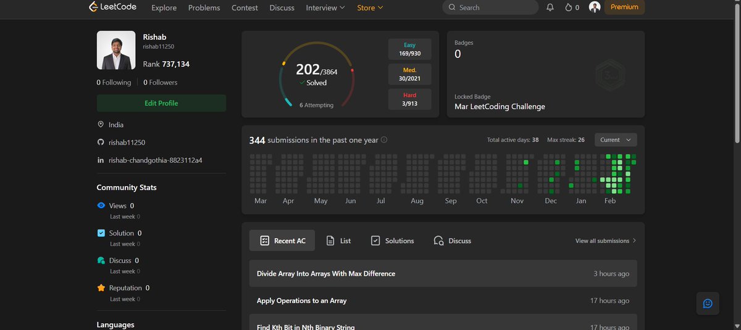Switch to the Solutions tab

393,241
